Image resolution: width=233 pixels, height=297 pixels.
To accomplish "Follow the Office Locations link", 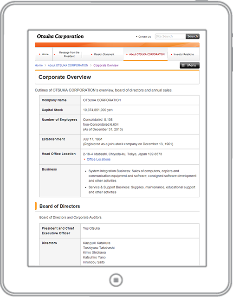I will [98, 159].
